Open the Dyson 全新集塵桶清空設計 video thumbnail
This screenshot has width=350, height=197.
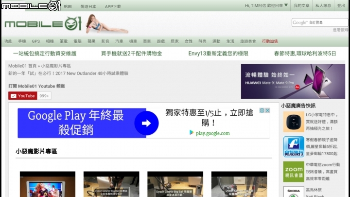click(111, 184)
